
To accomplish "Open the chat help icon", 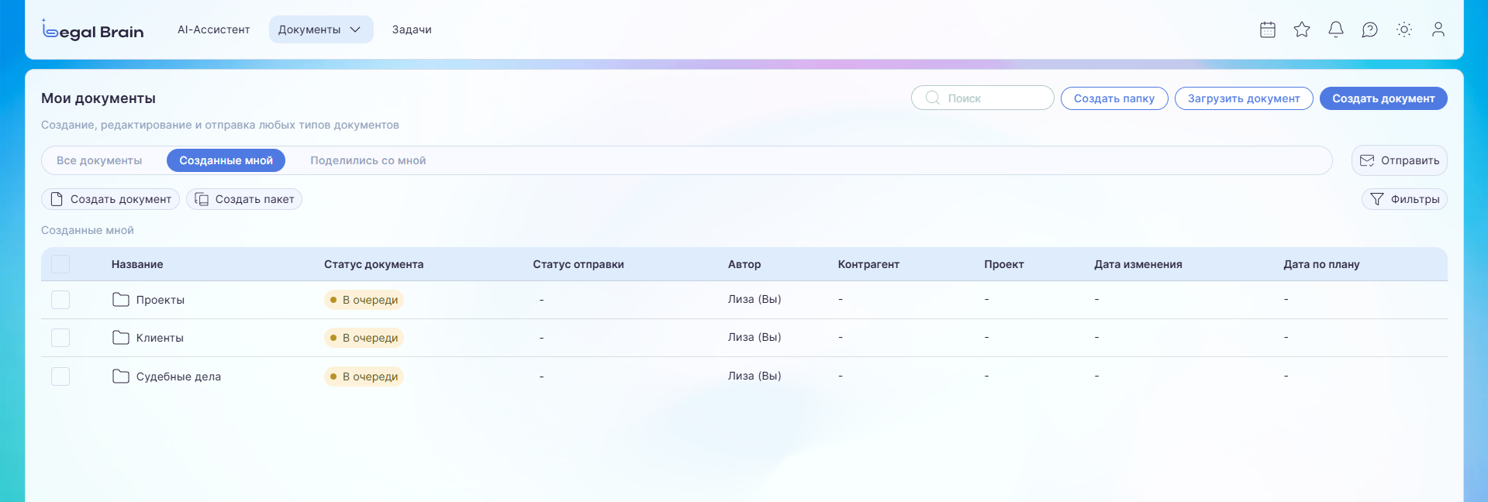I will pos(1370,29).
